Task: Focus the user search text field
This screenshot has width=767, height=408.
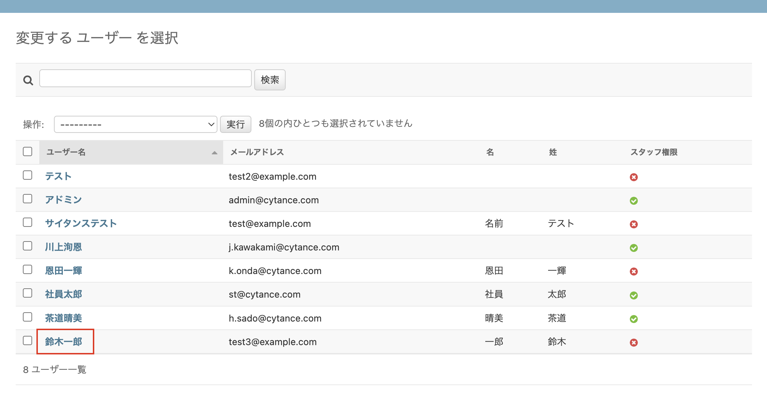Action: tap(145, 78)
